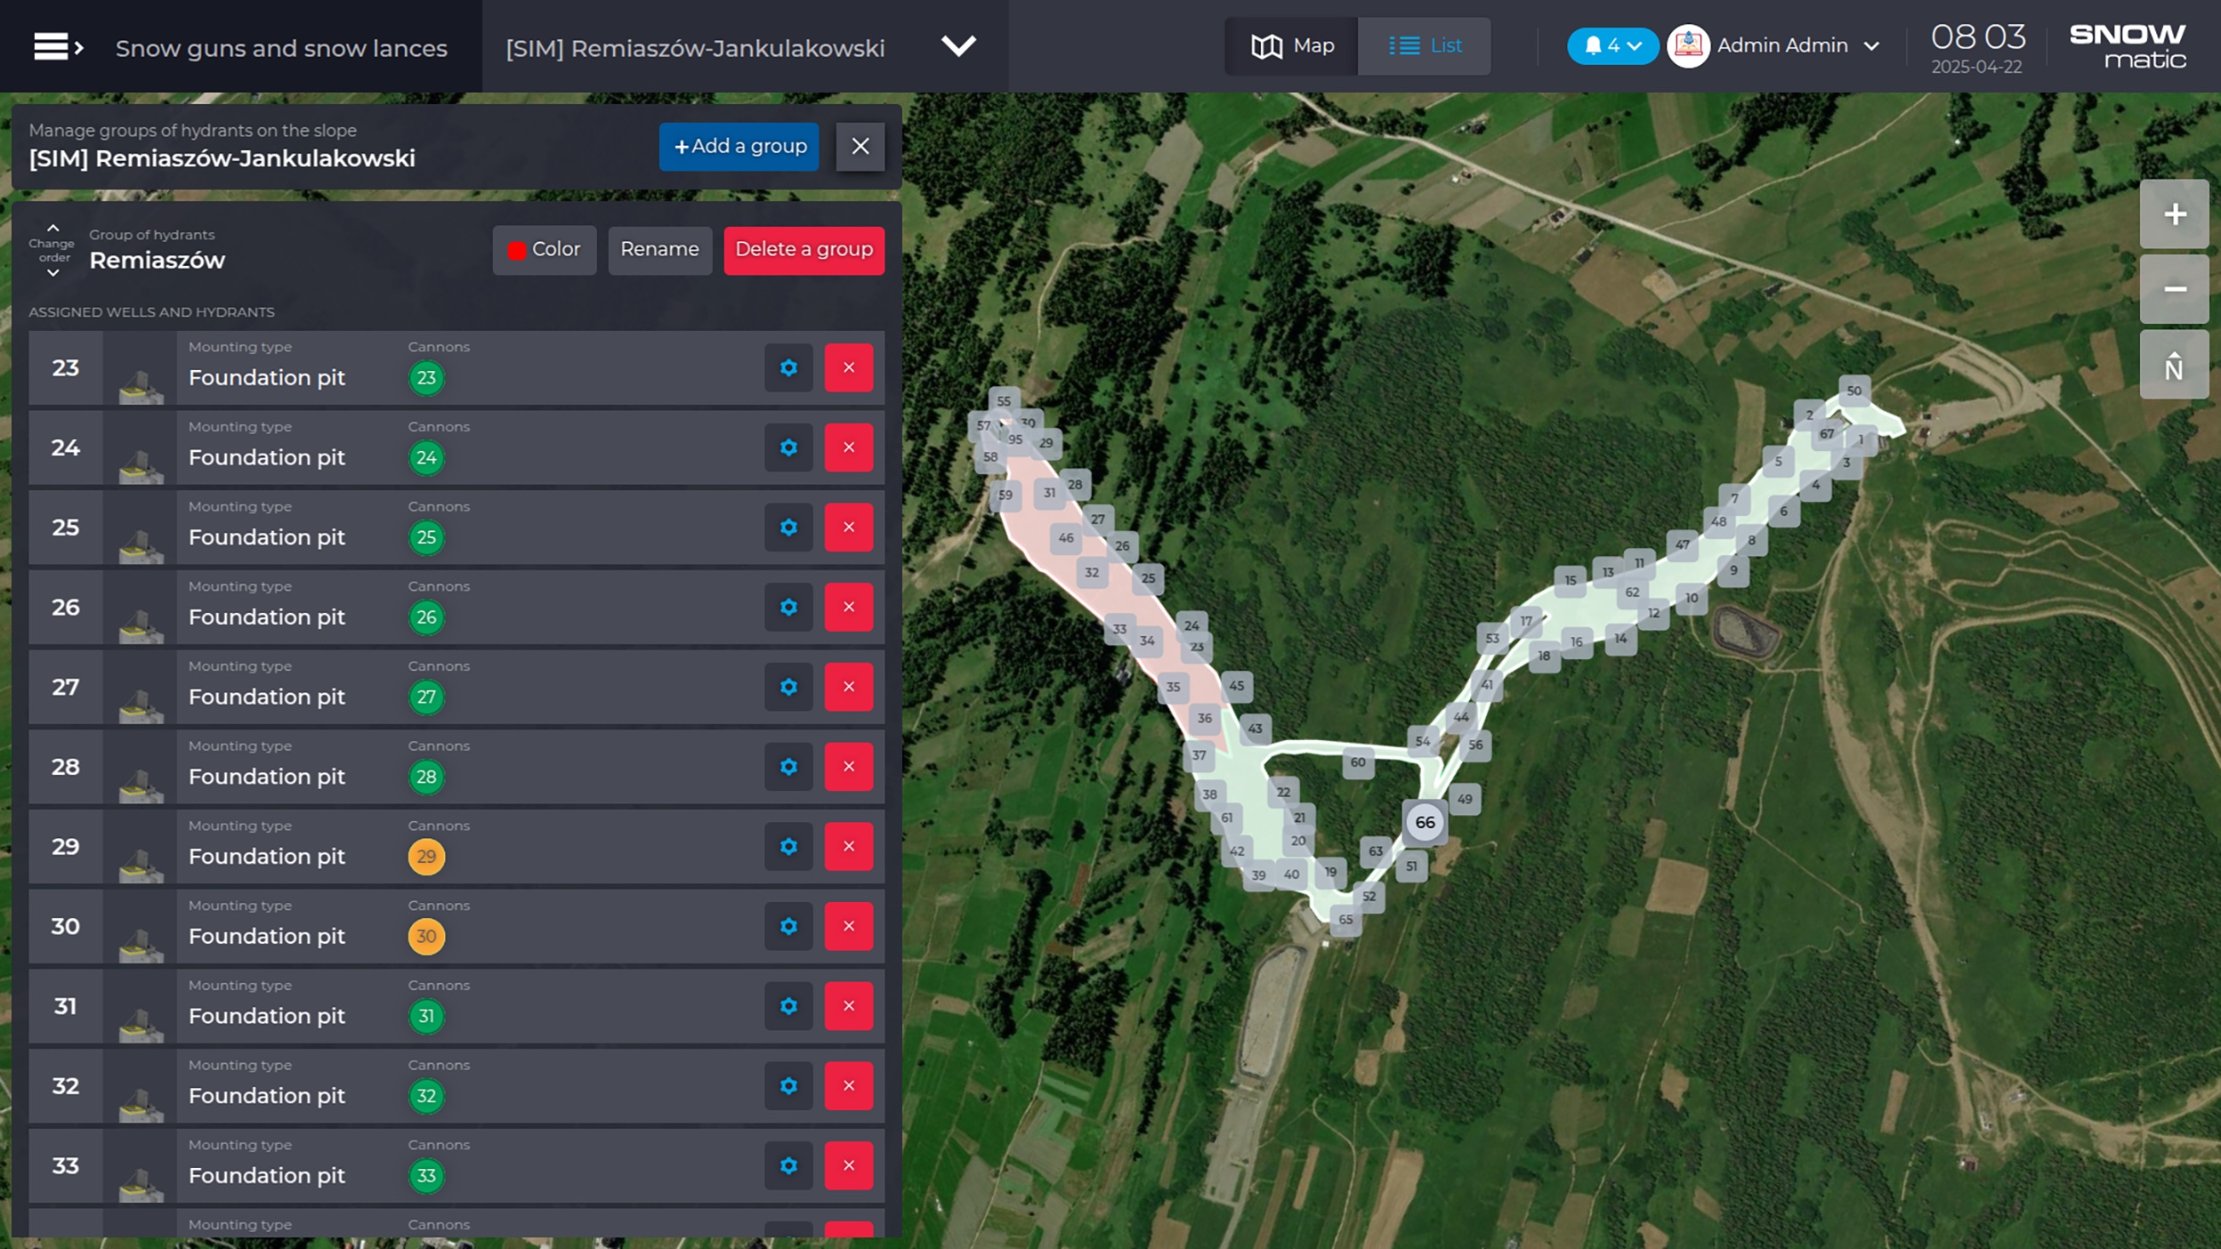Switch to the Map view tab

(x=1292, y=45)
